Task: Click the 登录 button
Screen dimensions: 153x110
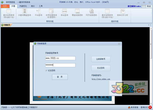Action: [x=60, y=77]
